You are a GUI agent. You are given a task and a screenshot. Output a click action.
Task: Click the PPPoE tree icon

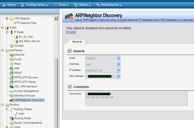point(12,73)
